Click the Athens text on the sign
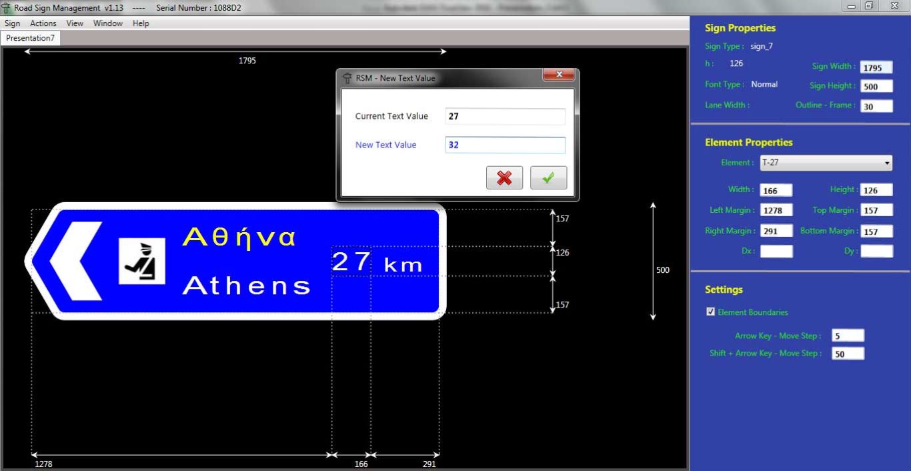911x471 pixels. 246,286
